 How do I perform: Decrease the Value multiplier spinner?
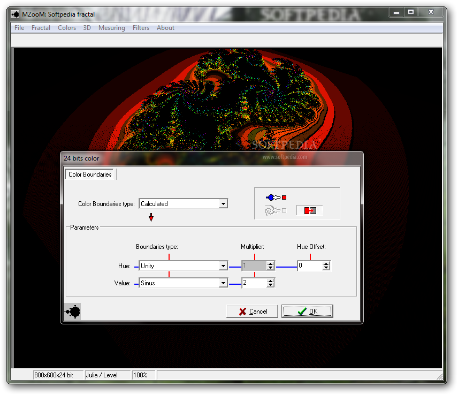point(271,285)
